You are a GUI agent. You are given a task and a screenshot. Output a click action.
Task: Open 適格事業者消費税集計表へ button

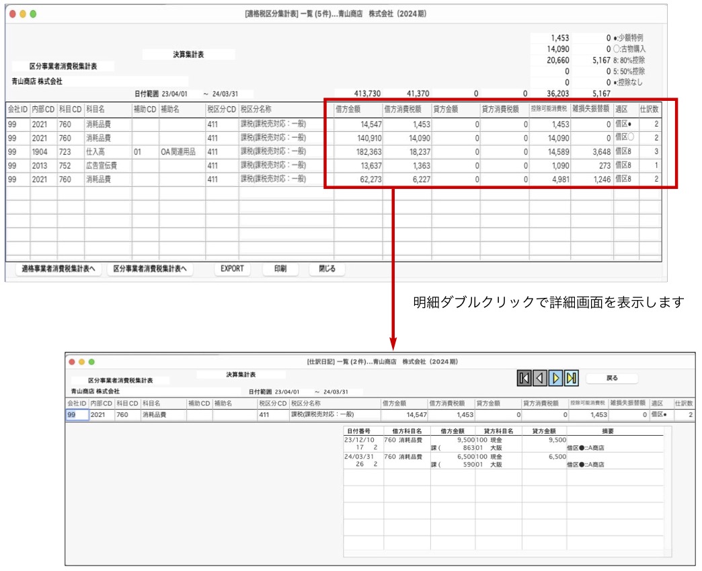coord(57,269)
